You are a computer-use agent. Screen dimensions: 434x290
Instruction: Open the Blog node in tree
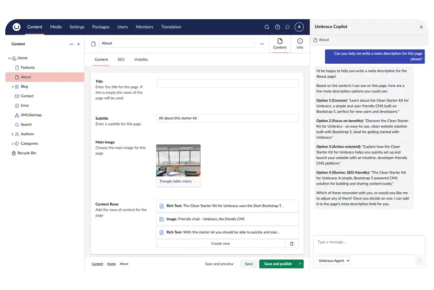click(24, 86)
